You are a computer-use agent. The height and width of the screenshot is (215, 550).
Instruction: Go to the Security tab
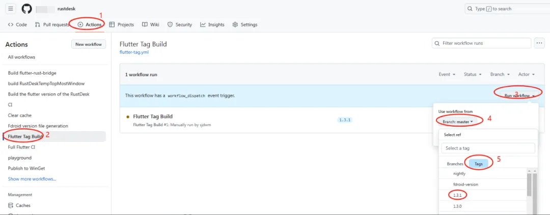(x=180, y=24)
